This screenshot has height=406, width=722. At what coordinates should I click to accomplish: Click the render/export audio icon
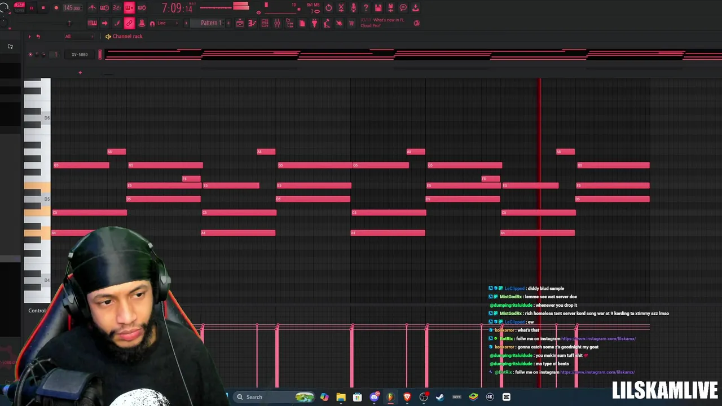pyautogui.click(x=390, y=8)
